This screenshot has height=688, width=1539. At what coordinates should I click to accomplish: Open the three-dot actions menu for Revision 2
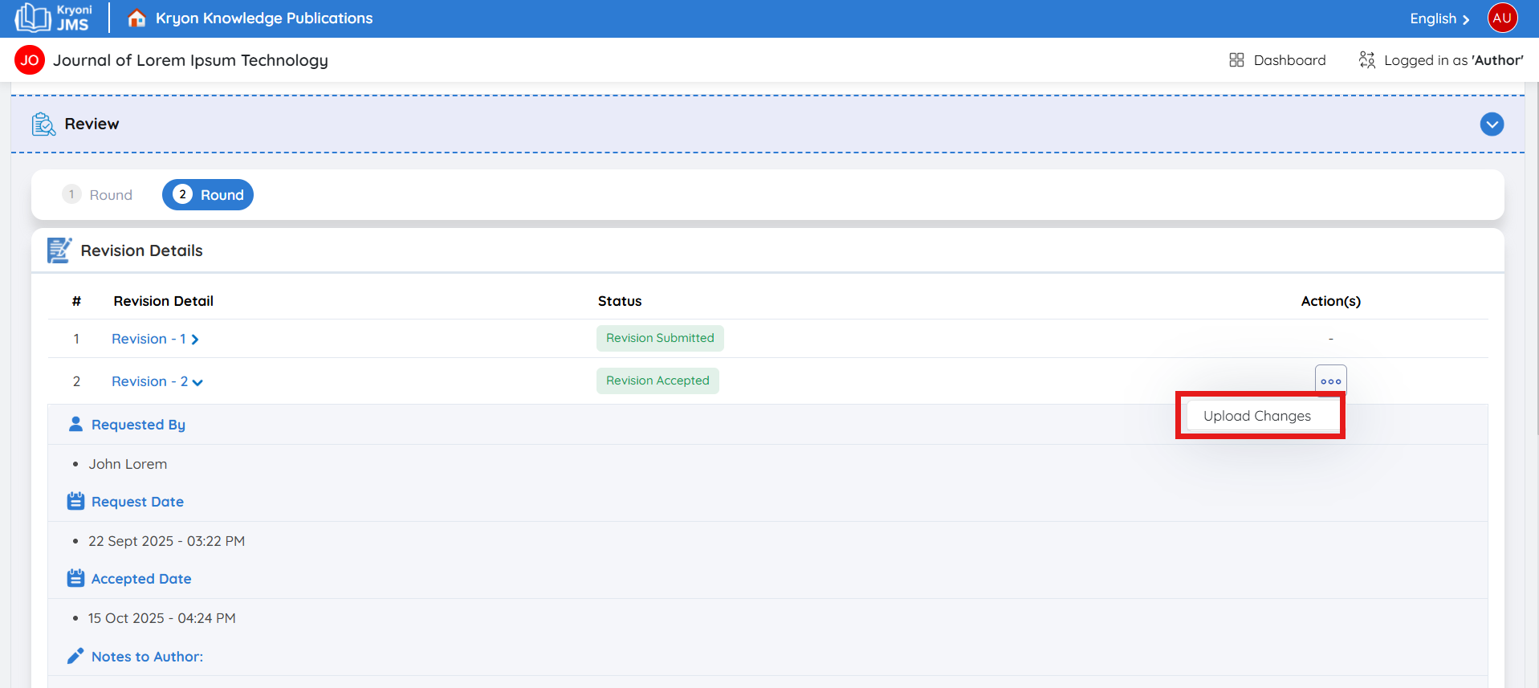pyautogui.click(x=1330, y=381)
